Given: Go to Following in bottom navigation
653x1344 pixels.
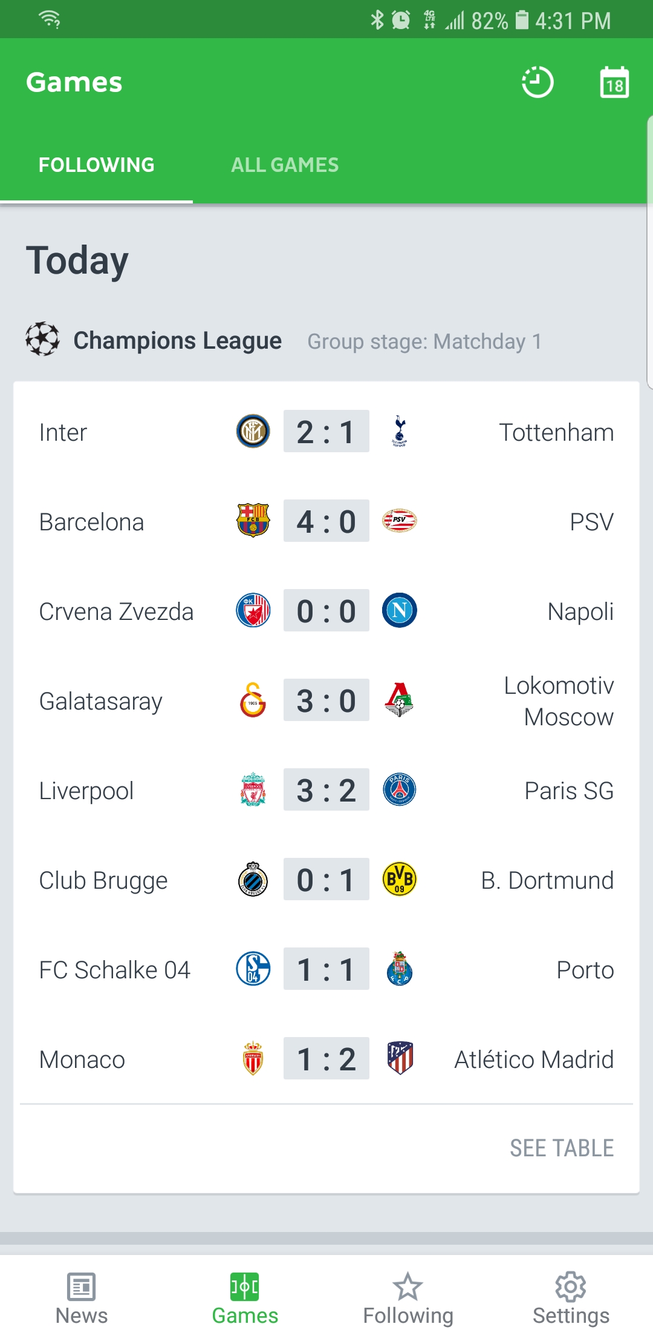Looking at the screenshot, I should [408, 1299].
